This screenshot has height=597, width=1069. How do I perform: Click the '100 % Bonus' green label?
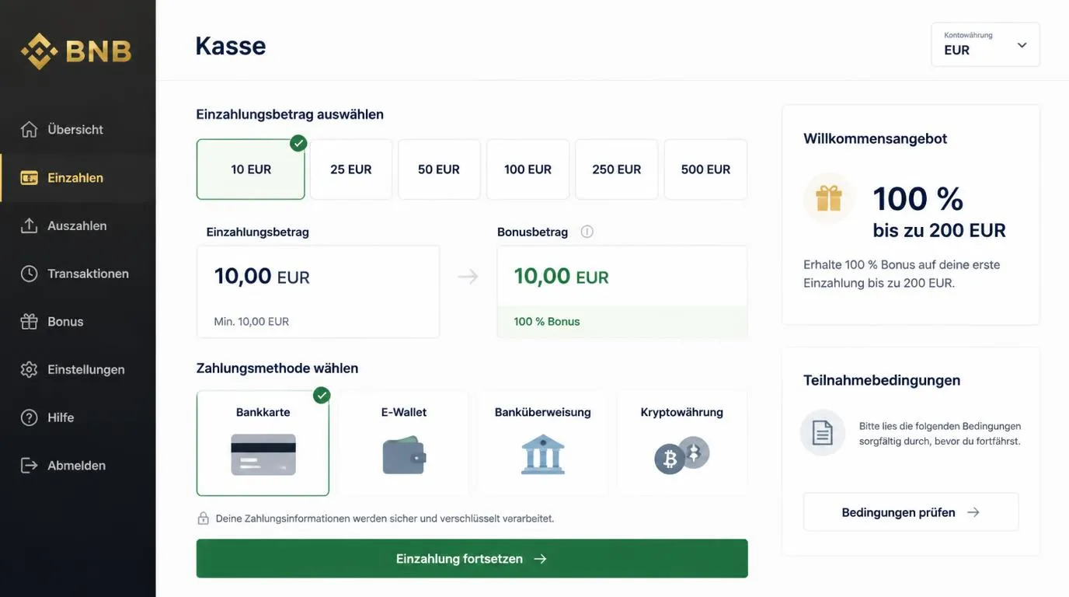click(547, 321)
